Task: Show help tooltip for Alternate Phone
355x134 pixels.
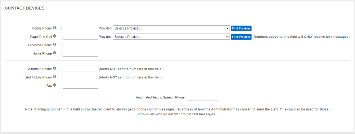Action: coord(54,69)
